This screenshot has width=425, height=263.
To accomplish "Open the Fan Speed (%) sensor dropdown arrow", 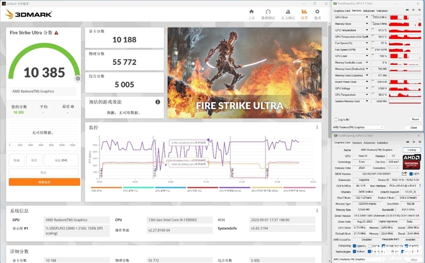I will click(367, 43).
